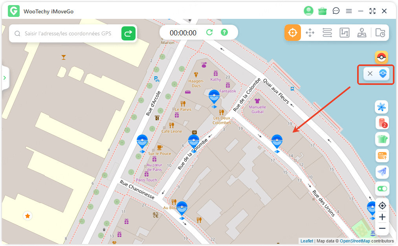Choose the two-spot route mode icon

(x=327, y=33)
